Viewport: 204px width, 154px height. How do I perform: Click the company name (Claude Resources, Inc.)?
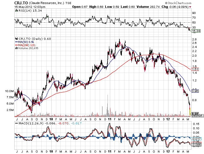46,3
